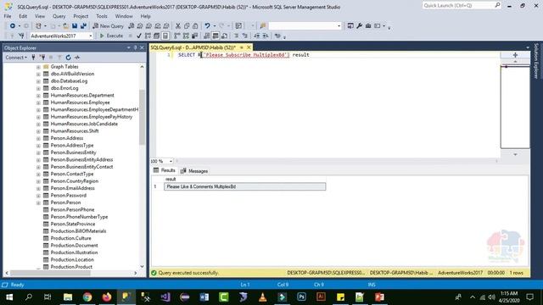Open Firefox from the taskbar

coord(107,297)
